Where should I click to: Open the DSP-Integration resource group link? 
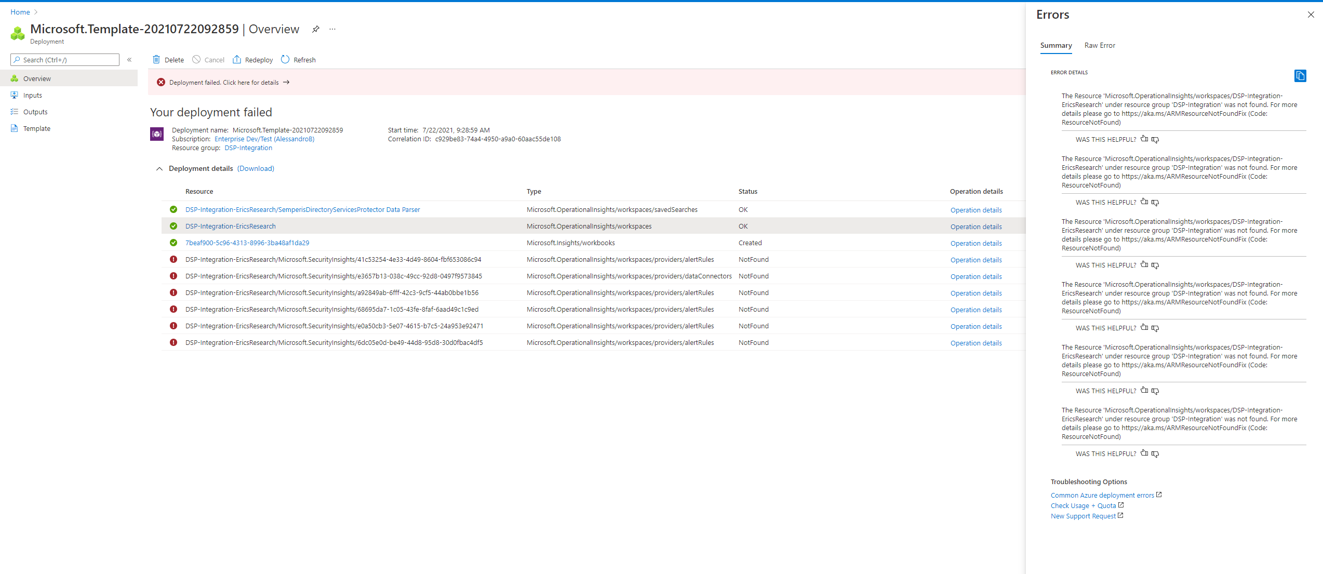pyautogui.click(x=248, y=148)
